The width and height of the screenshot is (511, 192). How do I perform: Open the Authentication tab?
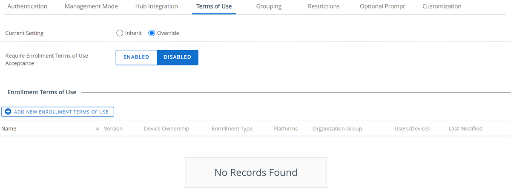point(27,6)
